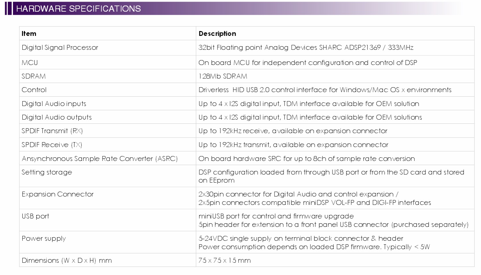
Task: Select the Description column header
Action: pos(217,34)
